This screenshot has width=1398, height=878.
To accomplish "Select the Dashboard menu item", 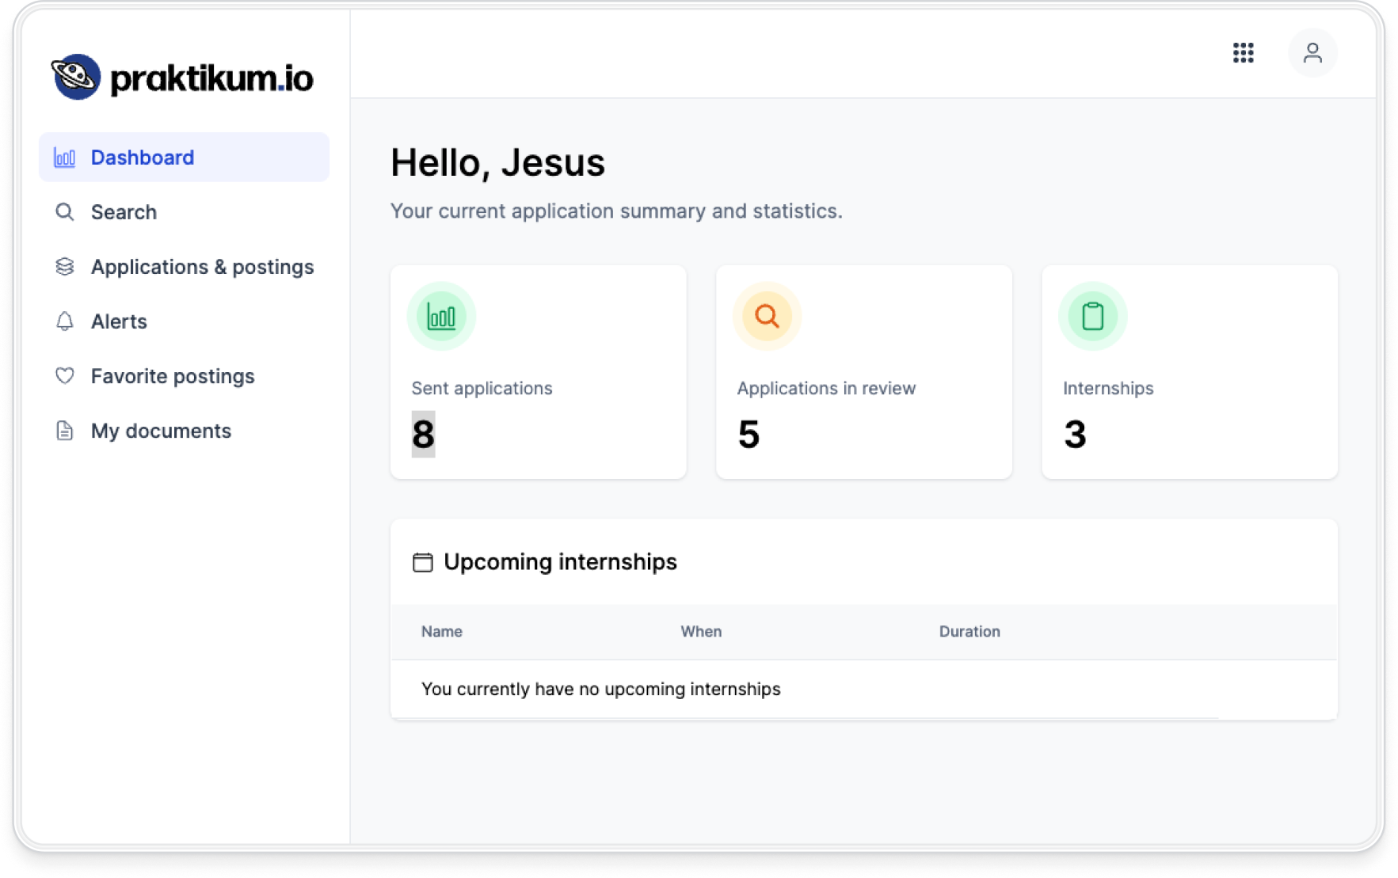I will 143,157.
